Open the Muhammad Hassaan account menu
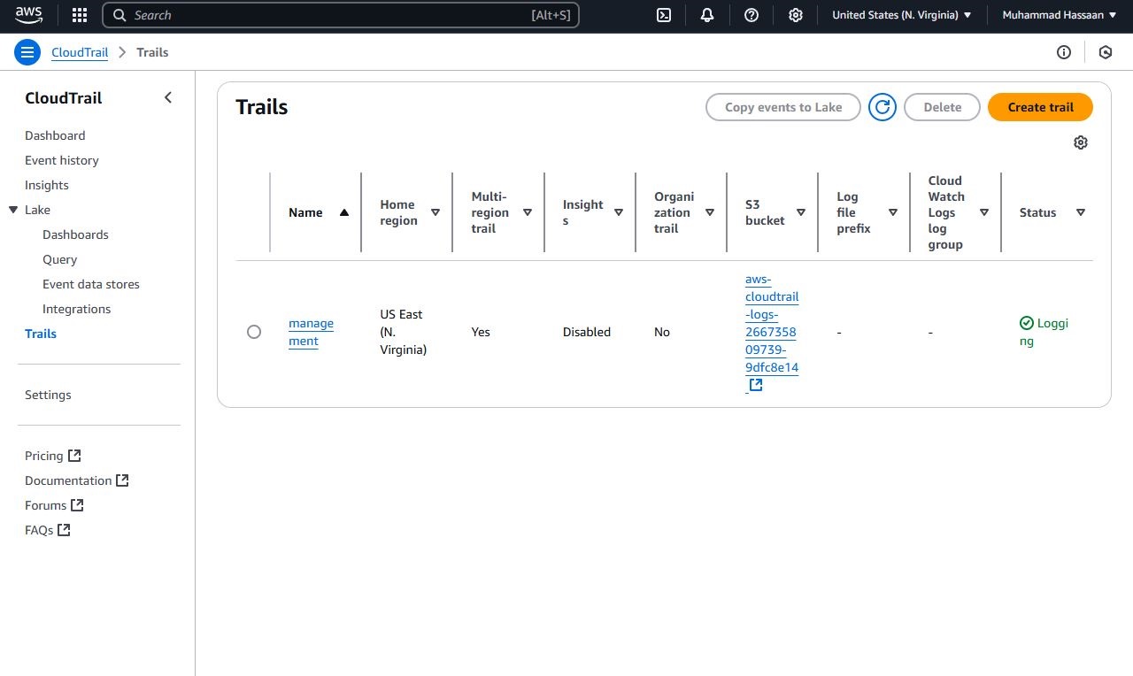This screenshot has width=1133, height=676. tap(1059, 15)
